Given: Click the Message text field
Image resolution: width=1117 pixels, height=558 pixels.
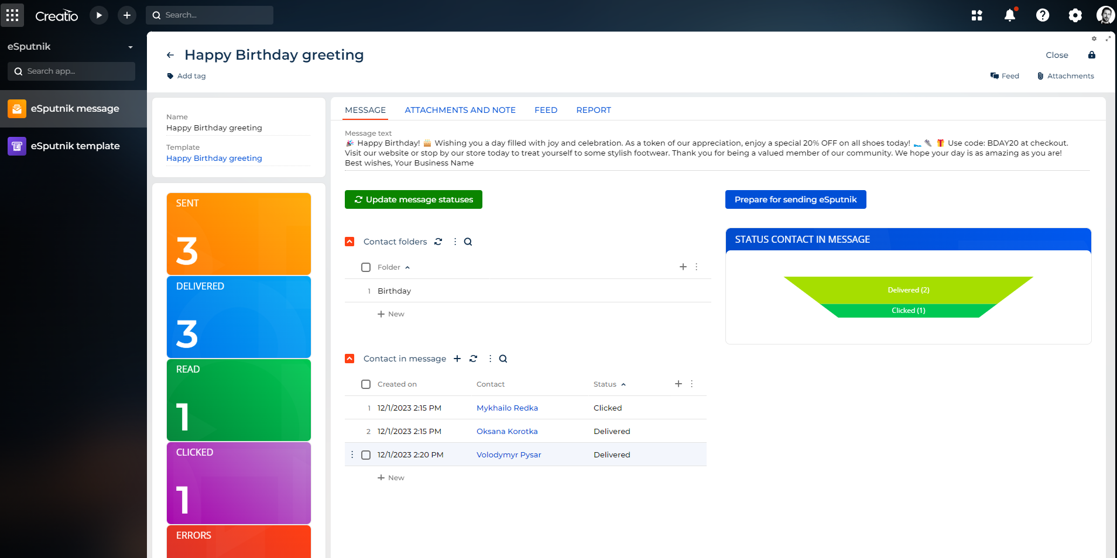Looking at the screenshot, I should pos(717,153).
